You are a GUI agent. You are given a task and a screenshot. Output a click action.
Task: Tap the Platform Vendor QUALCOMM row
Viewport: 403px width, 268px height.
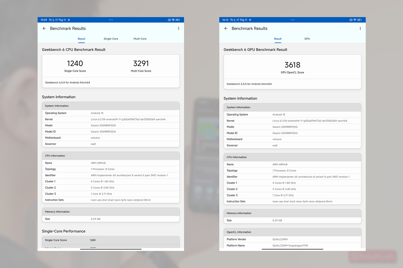tap(292, 239)
